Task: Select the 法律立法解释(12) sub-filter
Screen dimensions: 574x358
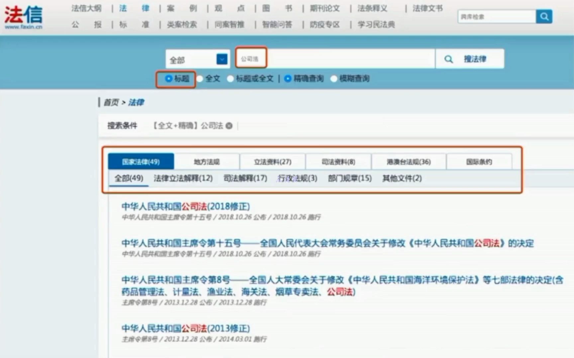Action: tap(183, 178)
